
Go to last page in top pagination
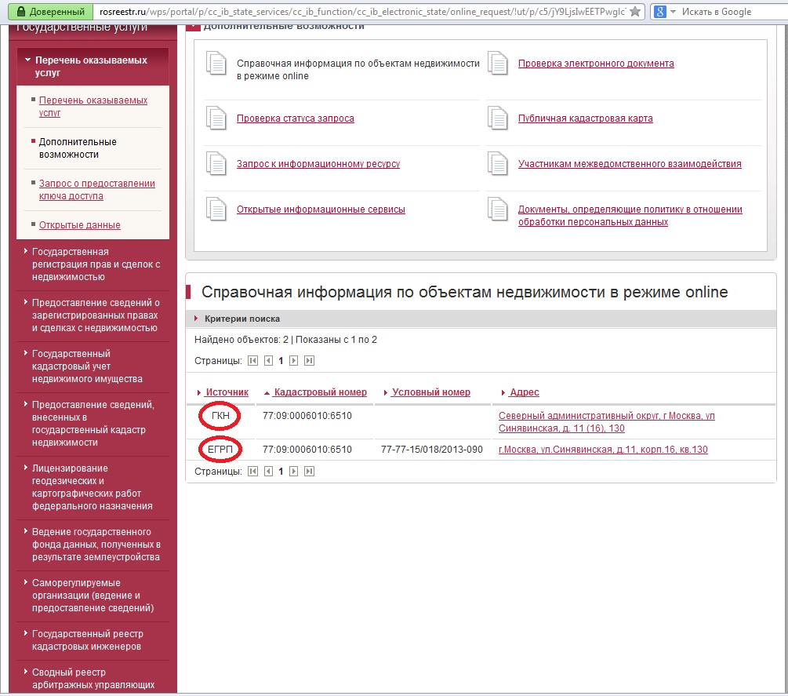[309, 361]
